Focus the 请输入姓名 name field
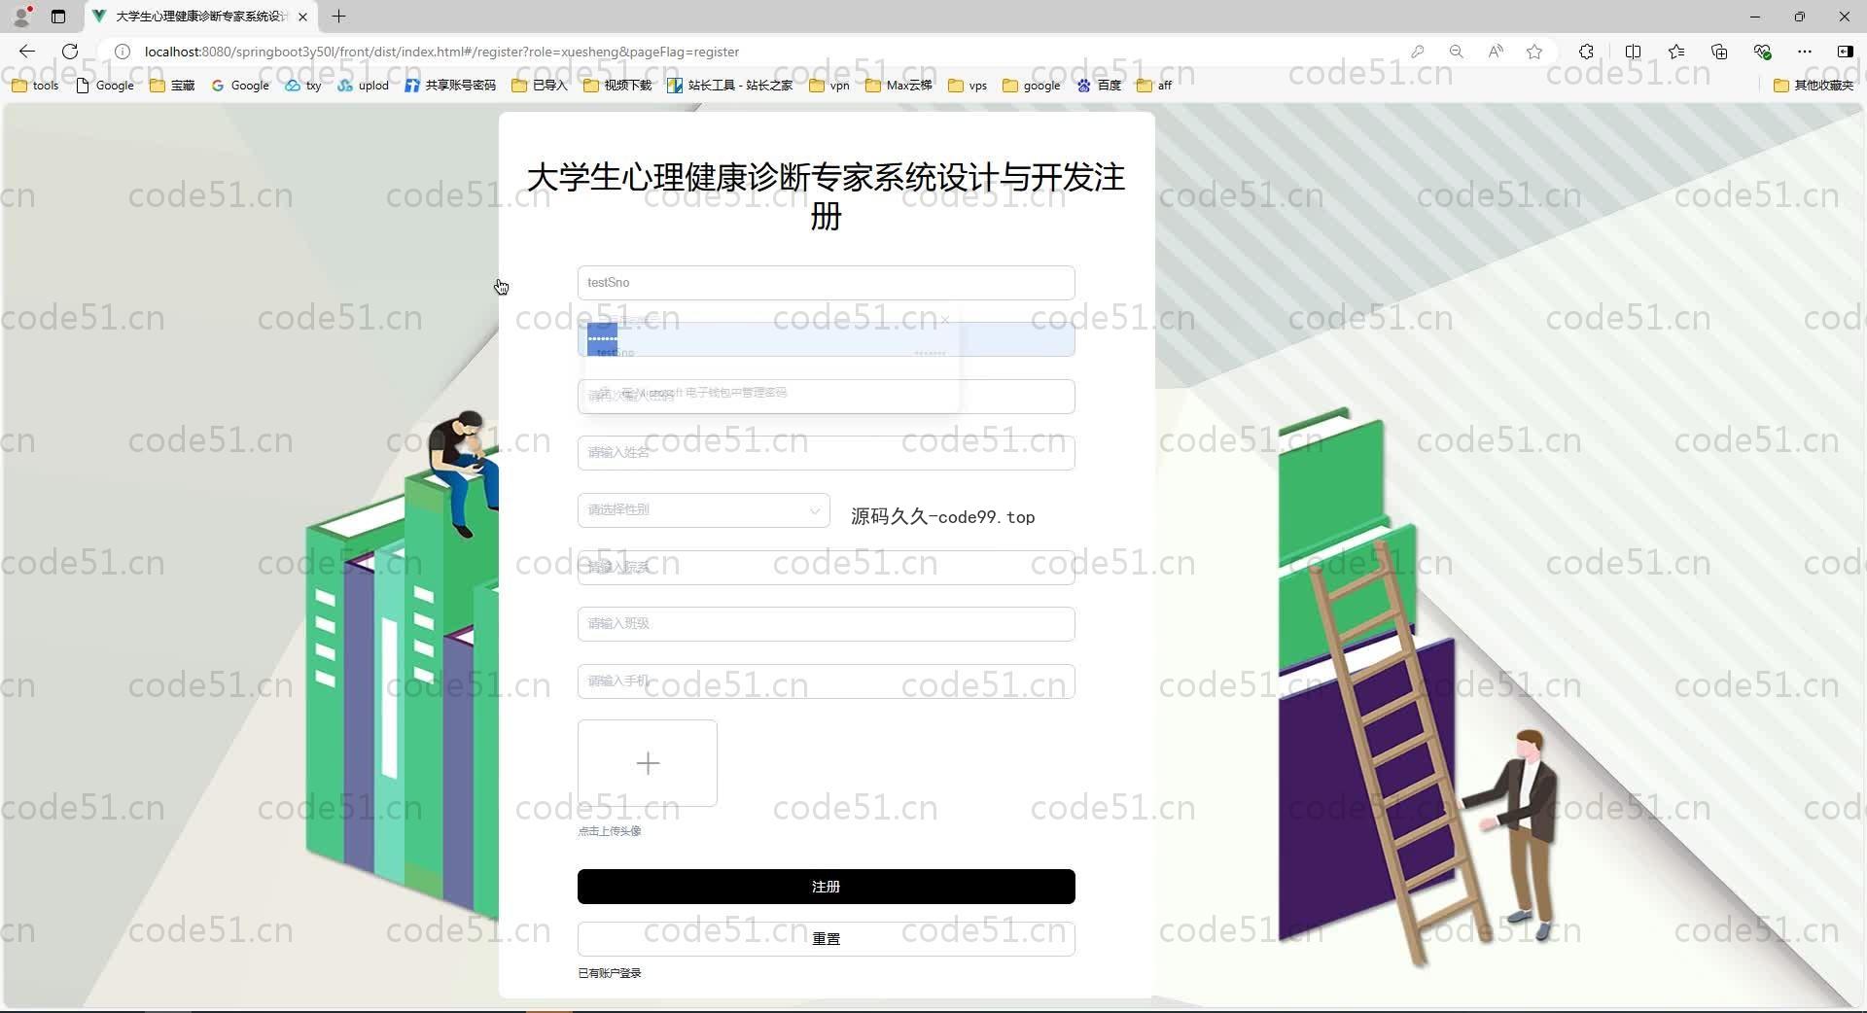 [x=827, y=453]
